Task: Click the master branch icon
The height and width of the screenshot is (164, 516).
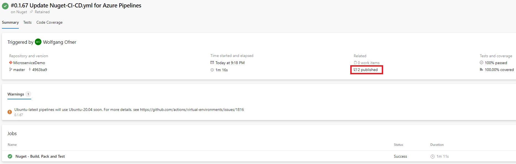Action: pos(11,70)
